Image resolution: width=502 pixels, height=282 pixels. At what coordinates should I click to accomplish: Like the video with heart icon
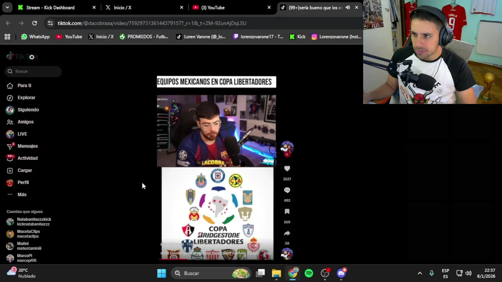click(x=287, y=168)
